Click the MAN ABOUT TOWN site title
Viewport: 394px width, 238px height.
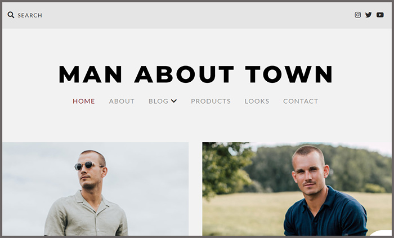(x=196, y=74)
